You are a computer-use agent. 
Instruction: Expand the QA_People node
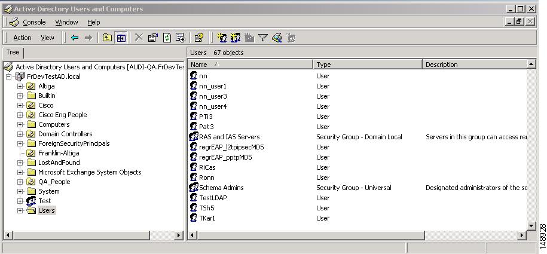20,182
